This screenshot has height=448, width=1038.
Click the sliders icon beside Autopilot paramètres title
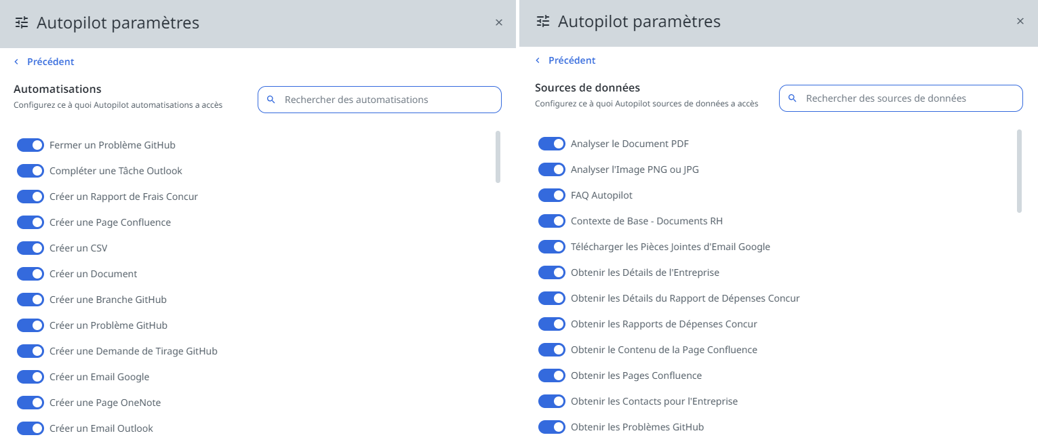click(22, 22)
